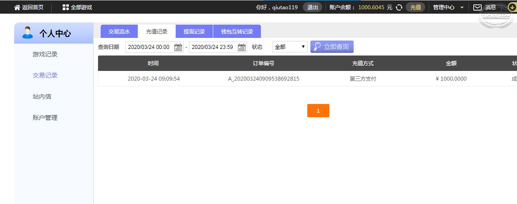Click the 退出 logout button
Screen dimensions: 517x204
tap(312, 7)
